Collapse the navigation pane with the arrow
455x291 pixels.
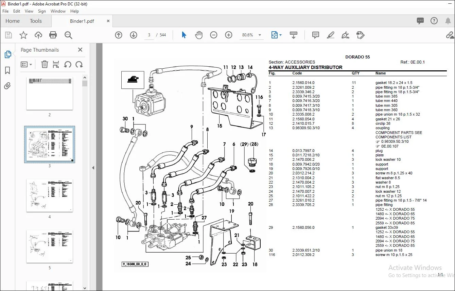click(93, 168)
